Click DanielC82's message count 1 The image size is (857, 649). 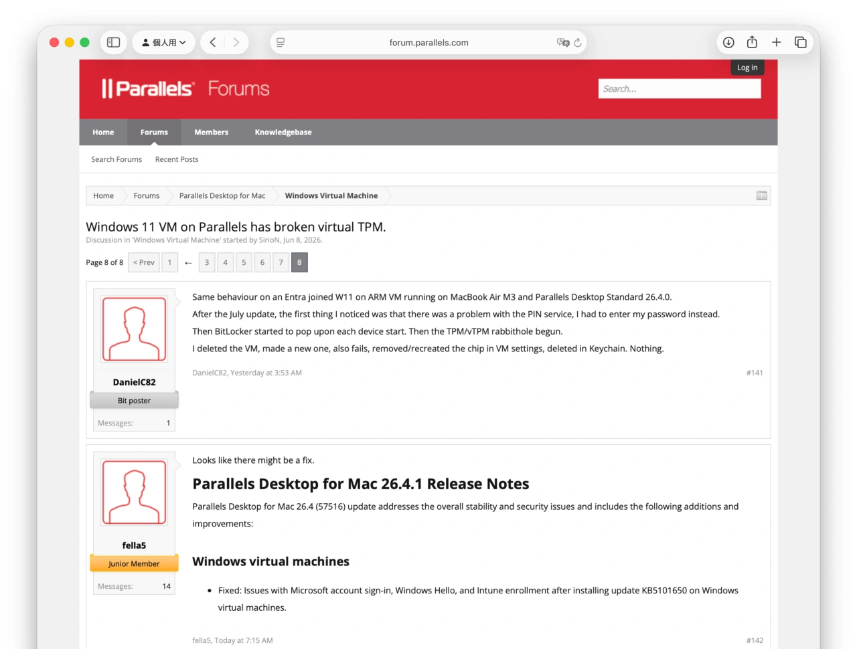(x=168, y=423)
